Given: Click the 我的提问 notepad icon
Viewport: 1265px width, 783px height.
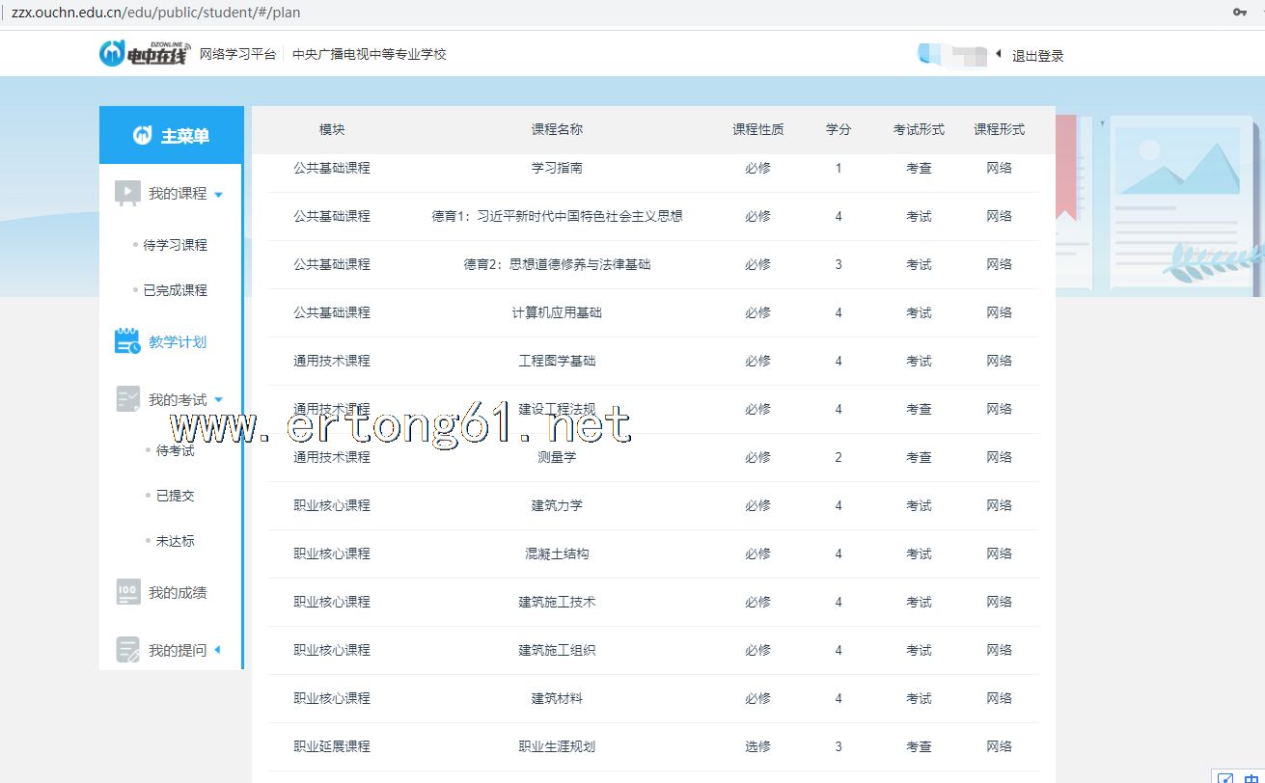Looking at the screenshot, I should (x=127, y=650).
